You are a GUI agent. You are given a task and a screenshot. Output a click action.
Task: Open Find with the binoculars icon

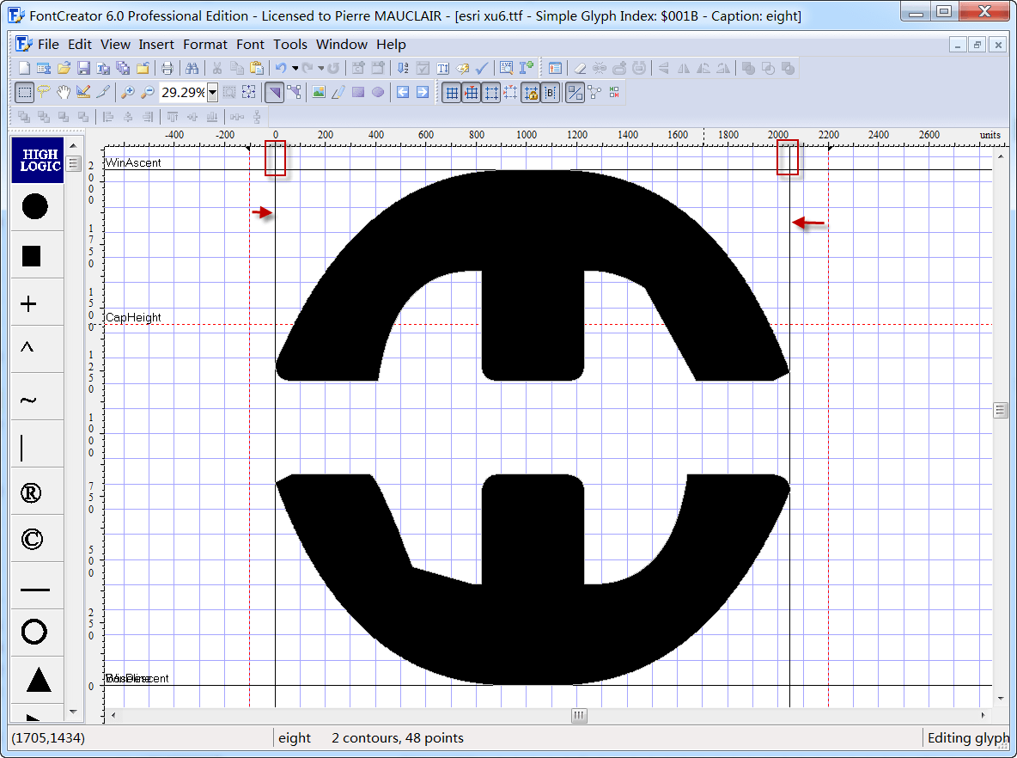192,68
